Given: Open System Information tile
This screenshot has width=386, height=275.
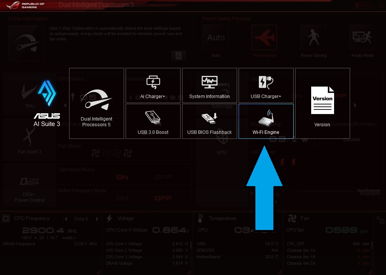Looking at the screenshot, I should click(210, 85).
